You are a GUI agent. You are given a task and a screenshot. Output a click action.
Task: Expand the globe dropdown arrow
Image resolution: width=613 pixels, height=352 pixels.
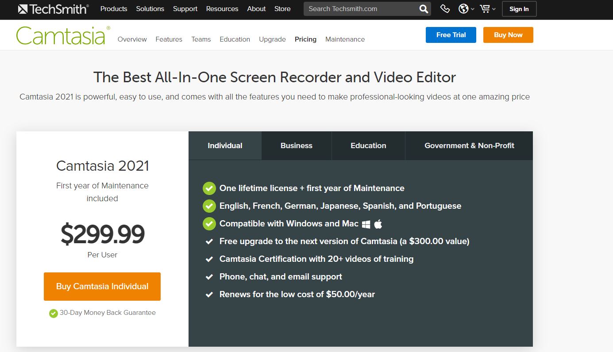click(473, 9)
